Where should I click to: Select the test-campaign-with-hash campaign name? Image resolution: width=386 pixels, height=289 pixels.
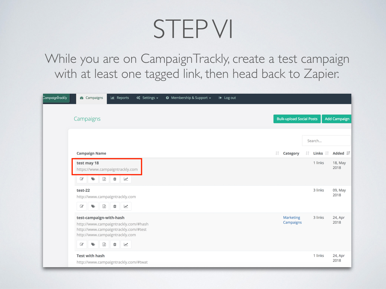point(100,218)
